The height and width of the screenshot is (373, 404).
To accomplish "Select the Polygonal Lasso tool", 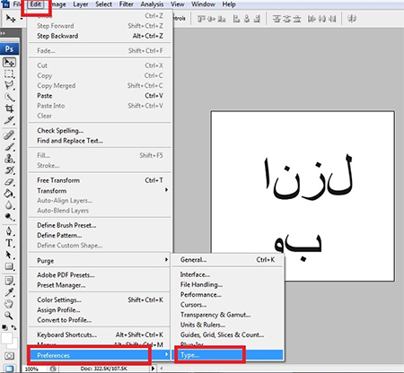I will pos(9,85).
